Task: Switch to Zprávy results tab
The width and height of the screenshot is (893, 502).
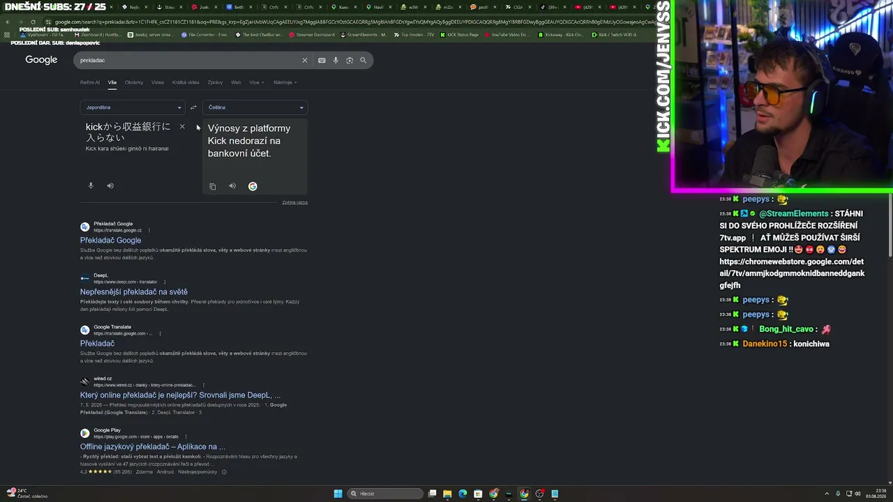Action: click(215, 82)
